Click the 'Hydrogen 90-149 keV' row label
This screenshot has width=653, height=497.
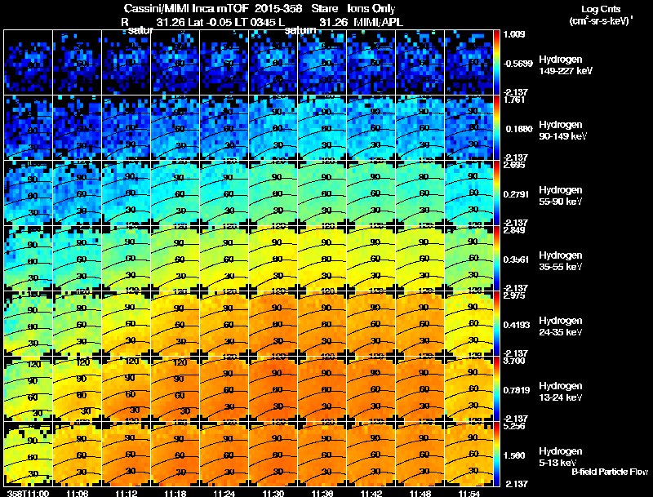click(x=562, y=131)
